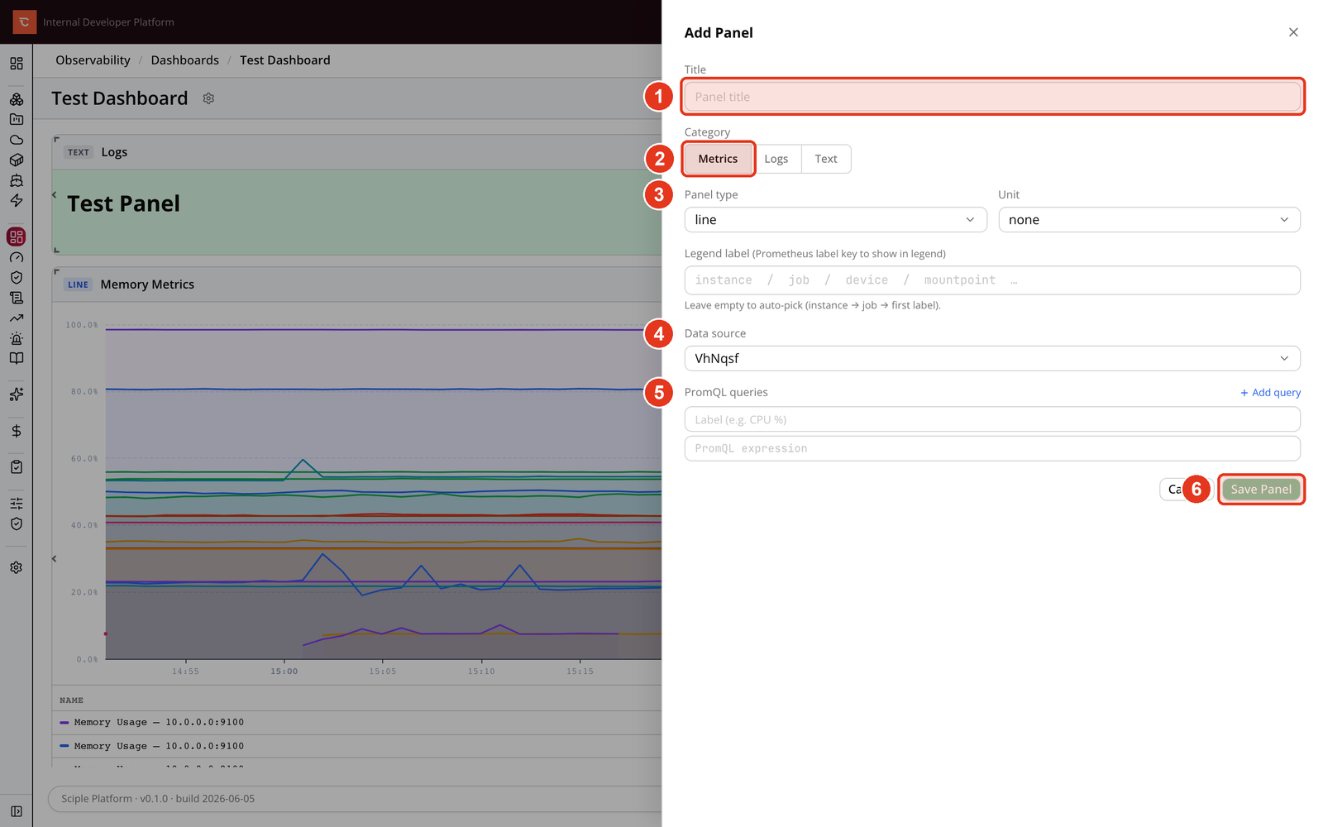Open the stacked cubes sidebar icon
The height and width of the screenshot is (827, 1323).
pyautogui.click(x=17, y=99)
